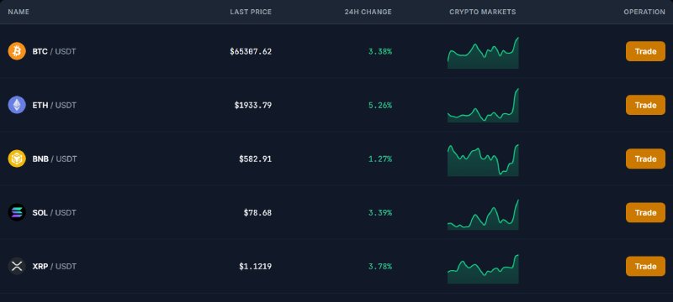
Task: Open Trade for SOL / USDT
Action: point(645,212)
